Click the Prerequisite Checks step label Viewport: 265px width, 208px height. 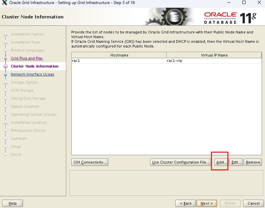28,130
